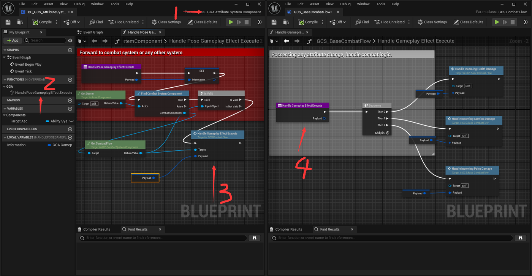Click toolbar overflow chevrons in left window

(x=260, y=22)
